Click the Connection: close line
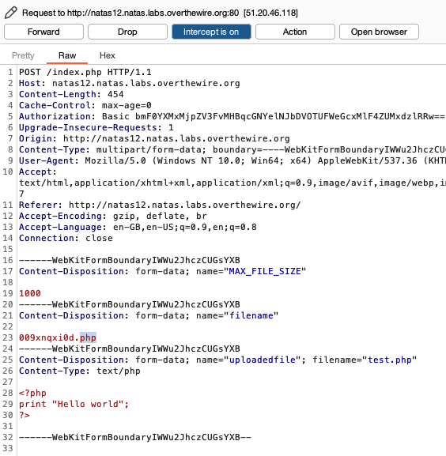 tap(66, 238)
